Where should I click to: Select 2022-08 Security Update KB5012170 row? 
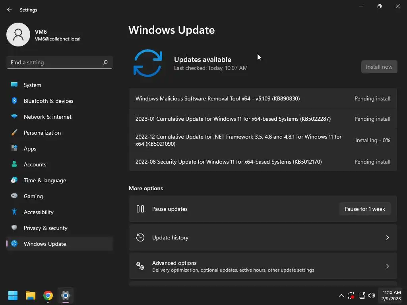click(x=263, y=162)
